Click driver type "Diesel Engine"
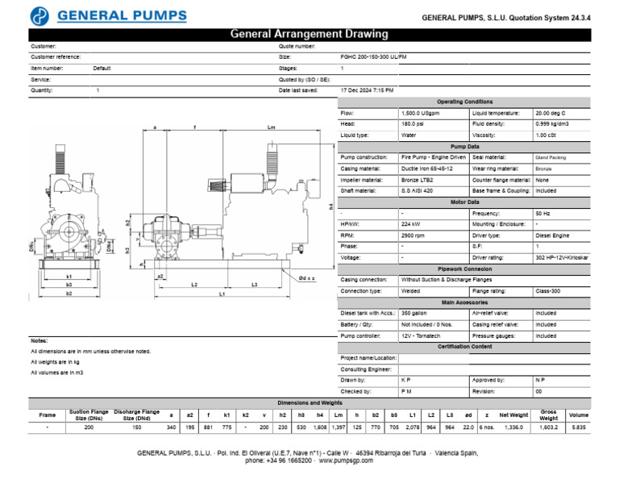This screenshot has width=619, height=479. point(552,235)
